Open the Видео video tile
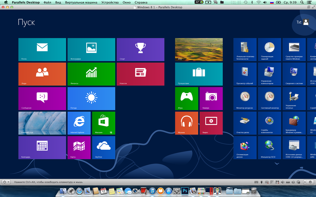The width and height of the screenshot is (316, 197). coord(211,123)
